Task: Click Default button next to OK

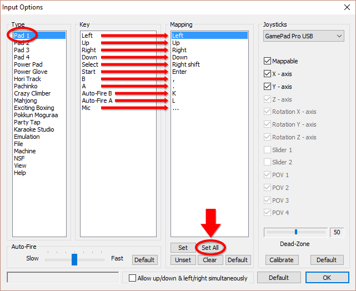Action: tap(279, 278)
